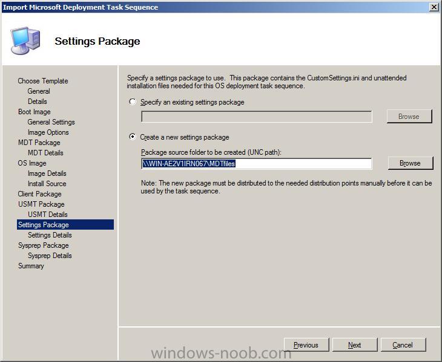Open the Choose Template step
The width and height of the screenshot is (442, 362).
(x=43, y=81)
